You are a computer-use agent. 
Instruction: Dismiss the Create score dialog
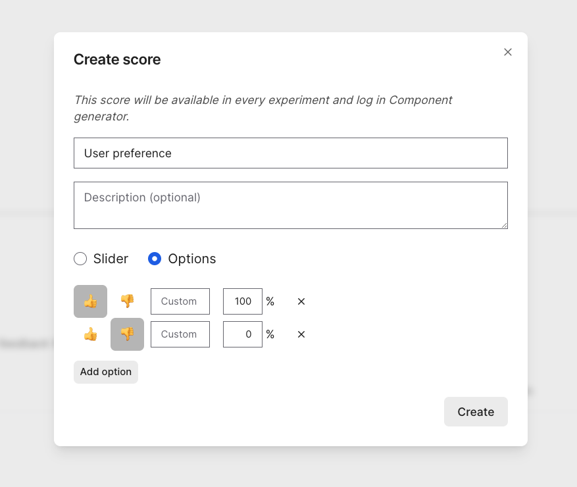(x=507, y=51)
